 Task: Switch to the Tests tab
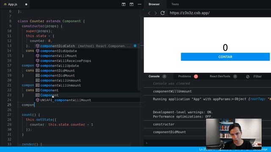point(175,4)
